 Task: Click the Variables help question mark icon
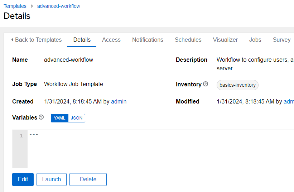click(x=41, y=117)
